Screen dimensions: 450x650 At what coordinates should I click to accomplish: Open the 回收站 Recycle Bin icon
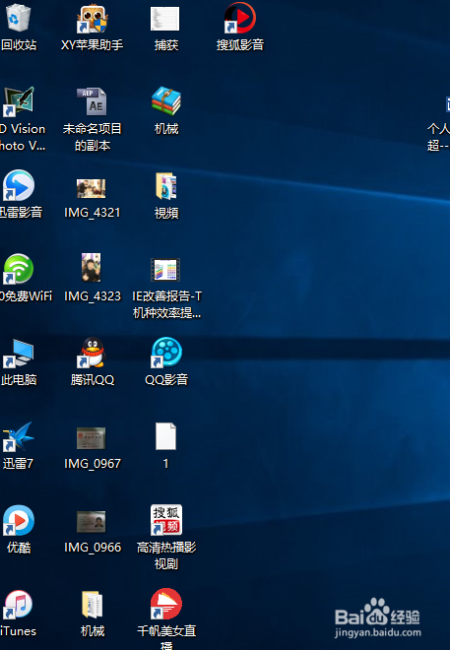[19, 18]
